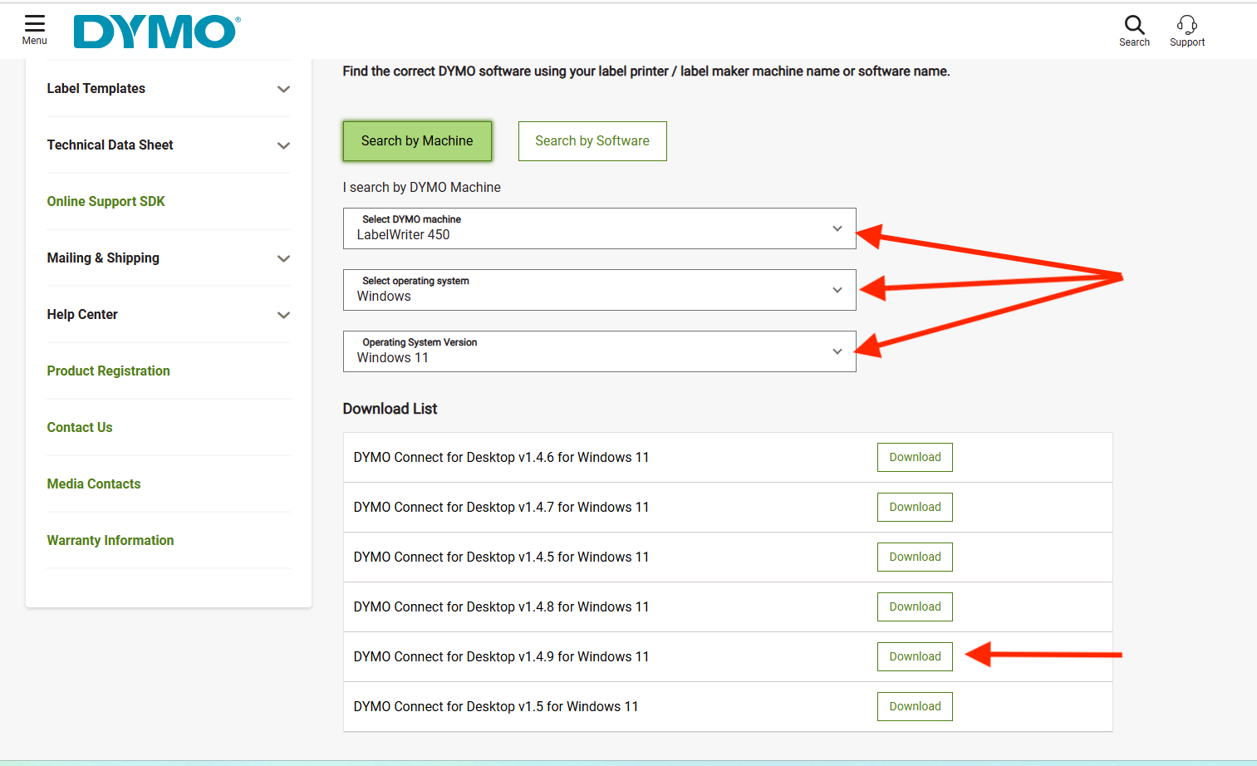Open the Operating System Version dropdown
Screen dimensions: 1257x766
coord(599,351)
